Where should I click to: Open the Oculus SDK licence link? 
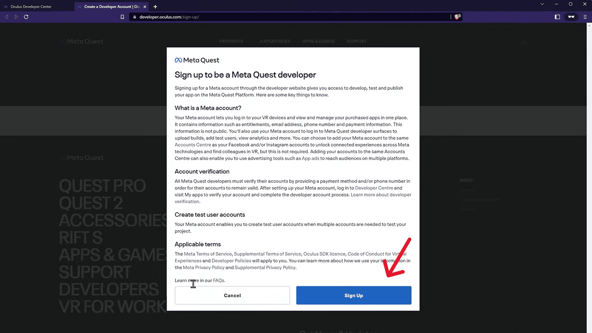[324, 254]
